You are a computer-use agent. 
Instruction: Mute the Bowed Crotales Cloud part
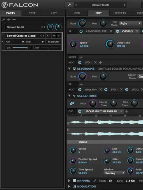click(54, 36)
